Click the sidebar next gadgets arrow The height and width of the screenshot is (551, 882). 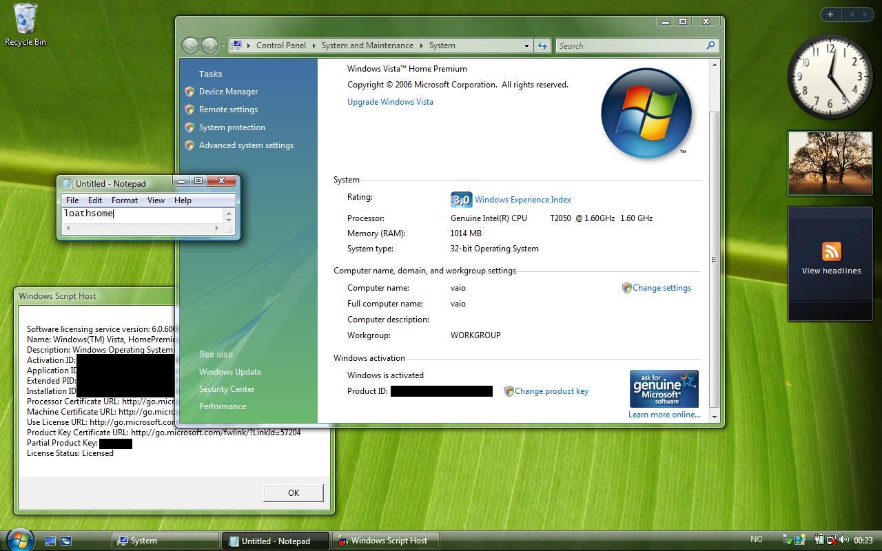pyautogui.click(x=865, y=14)
